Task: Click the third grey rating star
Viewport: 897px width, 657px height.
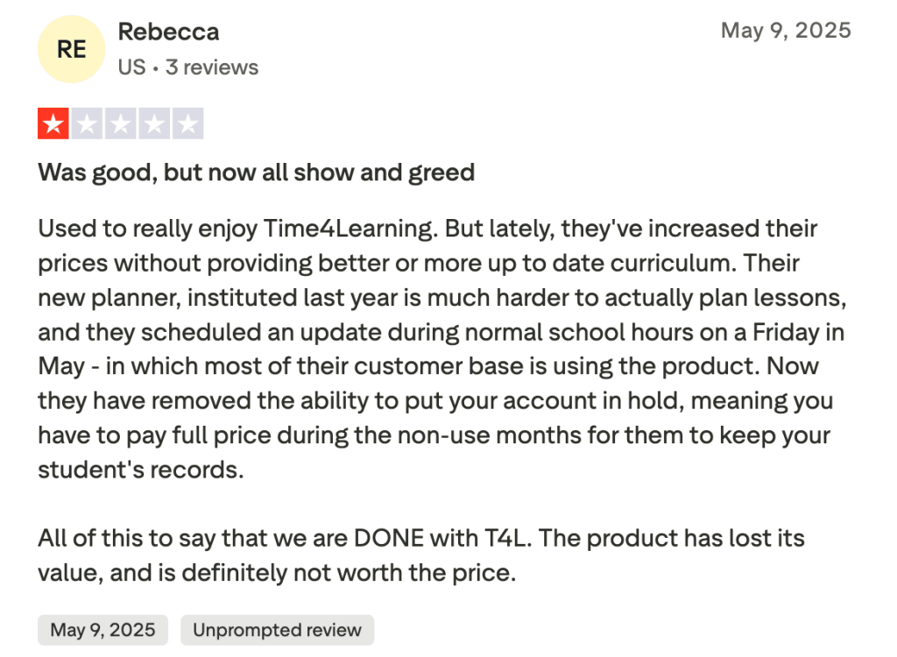Action: [120, 124]
